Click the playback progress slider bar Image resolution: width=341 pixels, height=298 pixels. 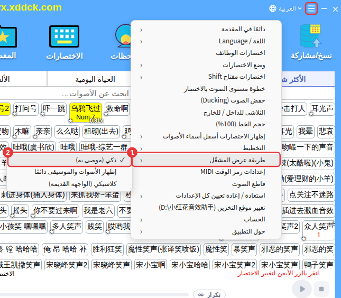click(94, 295)
